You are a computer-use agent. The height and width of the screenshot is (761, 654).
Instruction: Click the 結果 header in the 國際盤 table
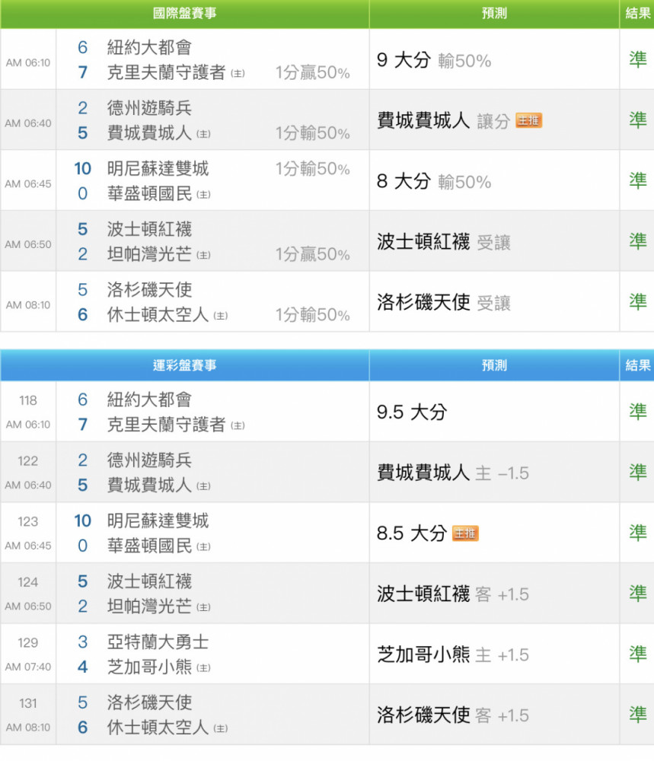tap(637, 13)
